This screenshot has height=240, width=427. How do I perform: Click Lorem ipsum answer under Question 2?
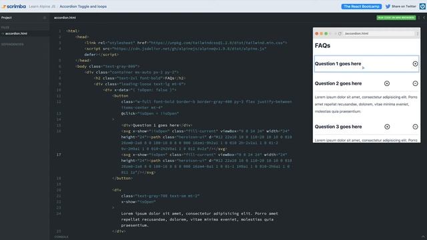click(x=366, y=104)
